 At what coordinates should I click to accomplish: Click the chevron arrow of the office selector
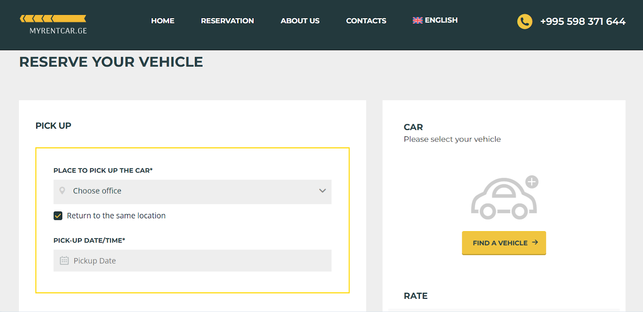[x=322, y=191]
